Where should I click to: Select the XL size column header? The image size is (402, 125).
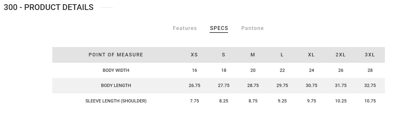(311, 55)
